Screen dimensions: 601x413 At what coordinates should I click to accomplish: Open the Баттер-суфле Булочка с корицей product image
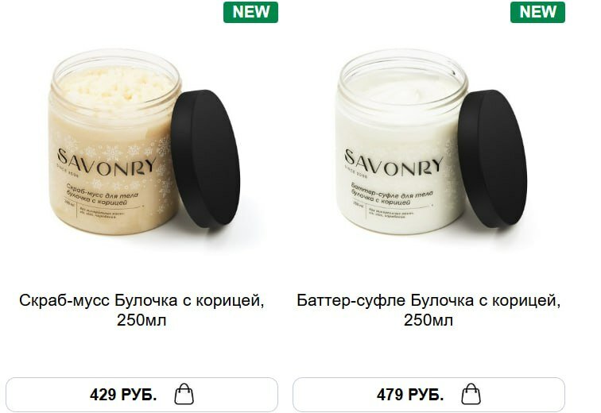tap(431, 141)
